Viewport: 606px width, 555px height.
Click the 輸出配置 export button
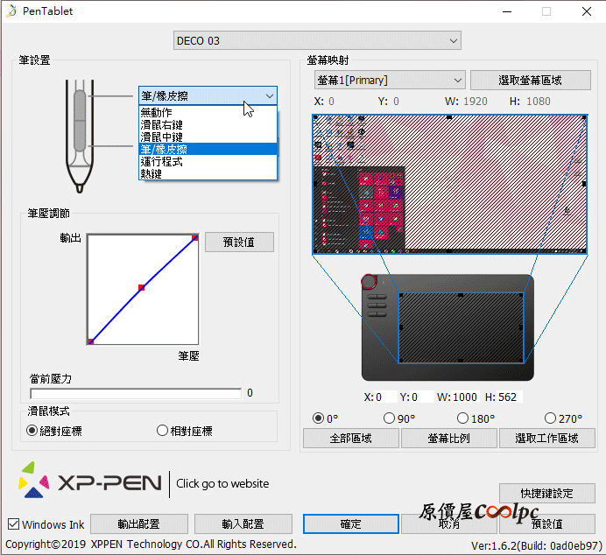pos(139,524)
